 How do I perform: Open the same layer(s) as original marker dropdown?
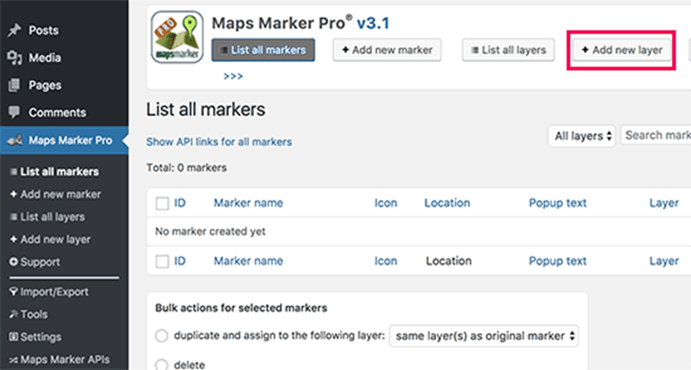click(484, 336)
